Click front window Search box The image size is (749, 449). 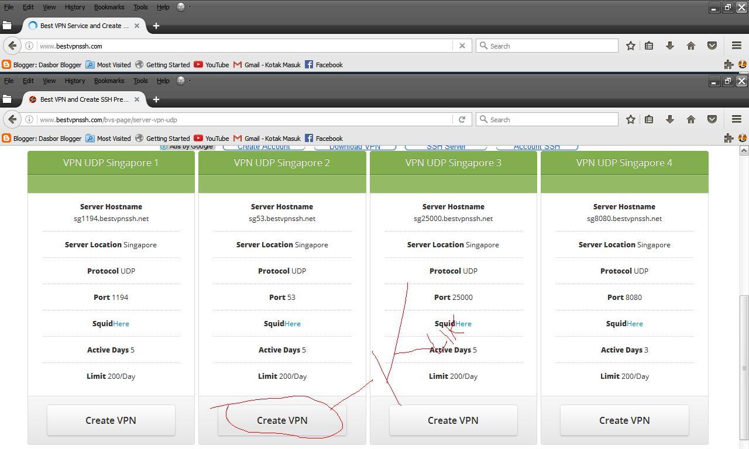click(547, 119)
